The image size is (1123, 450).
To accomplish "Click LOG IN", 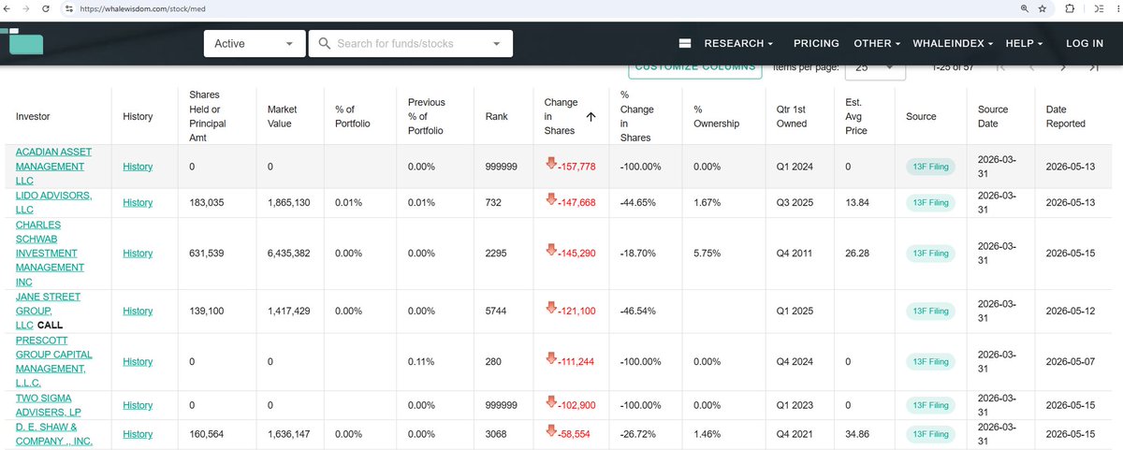I will click(x=1084, y=44).
